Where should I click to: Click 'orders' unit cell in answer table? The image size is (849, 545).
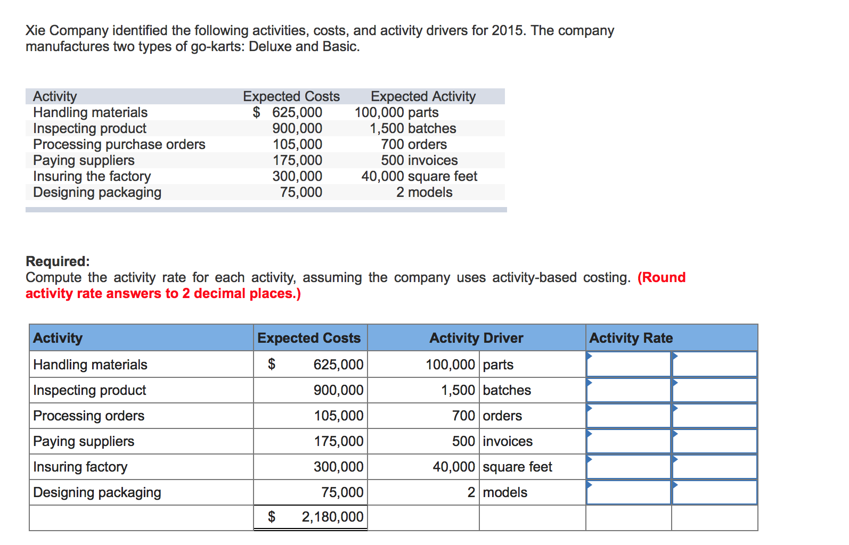click(x=533, y=416)
